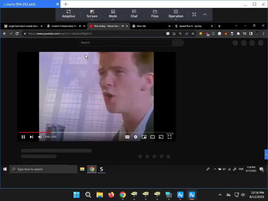Enter fullscreen on the YouTube player
The width and height of the screenshot is (268, 201).
pos(169,137)
